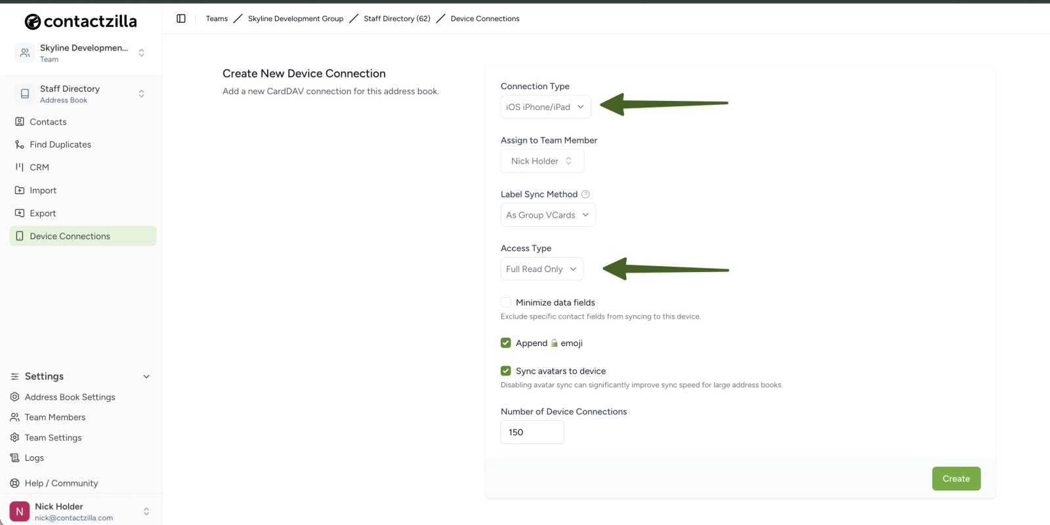This screenshot has width=1050, height=525.
Task: Click the Label Sync Method help icon
Action: tap(586, 194)
